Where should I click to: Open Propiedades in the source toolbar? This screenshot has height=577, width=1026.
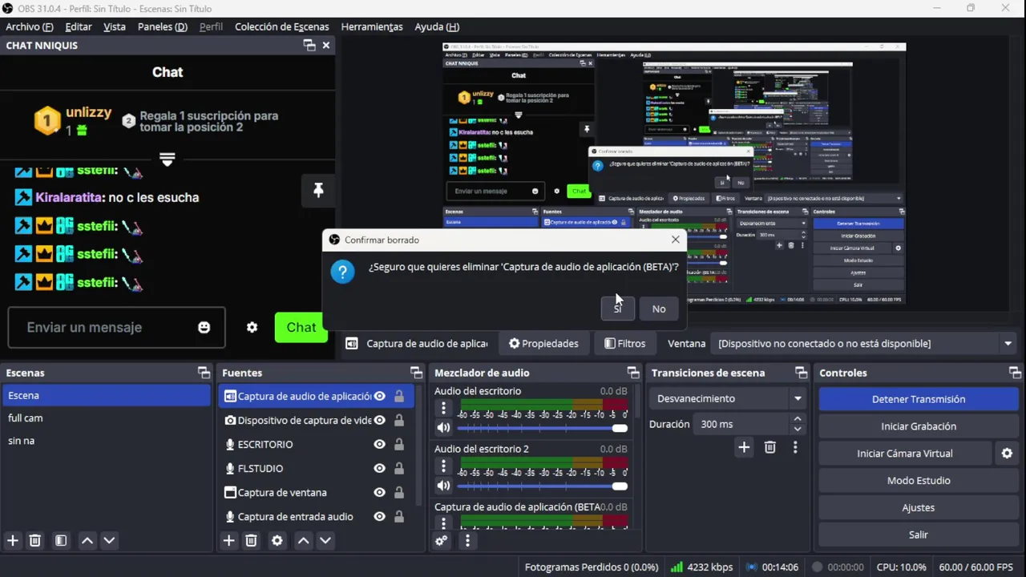click(543, 344)
